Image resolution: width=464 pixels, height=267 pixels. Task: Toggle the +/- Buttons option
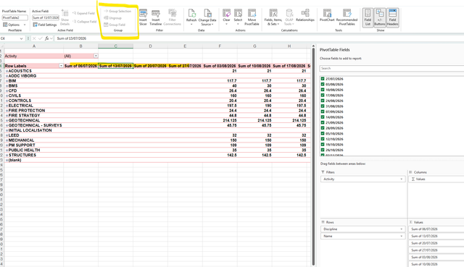pos(380,17)
